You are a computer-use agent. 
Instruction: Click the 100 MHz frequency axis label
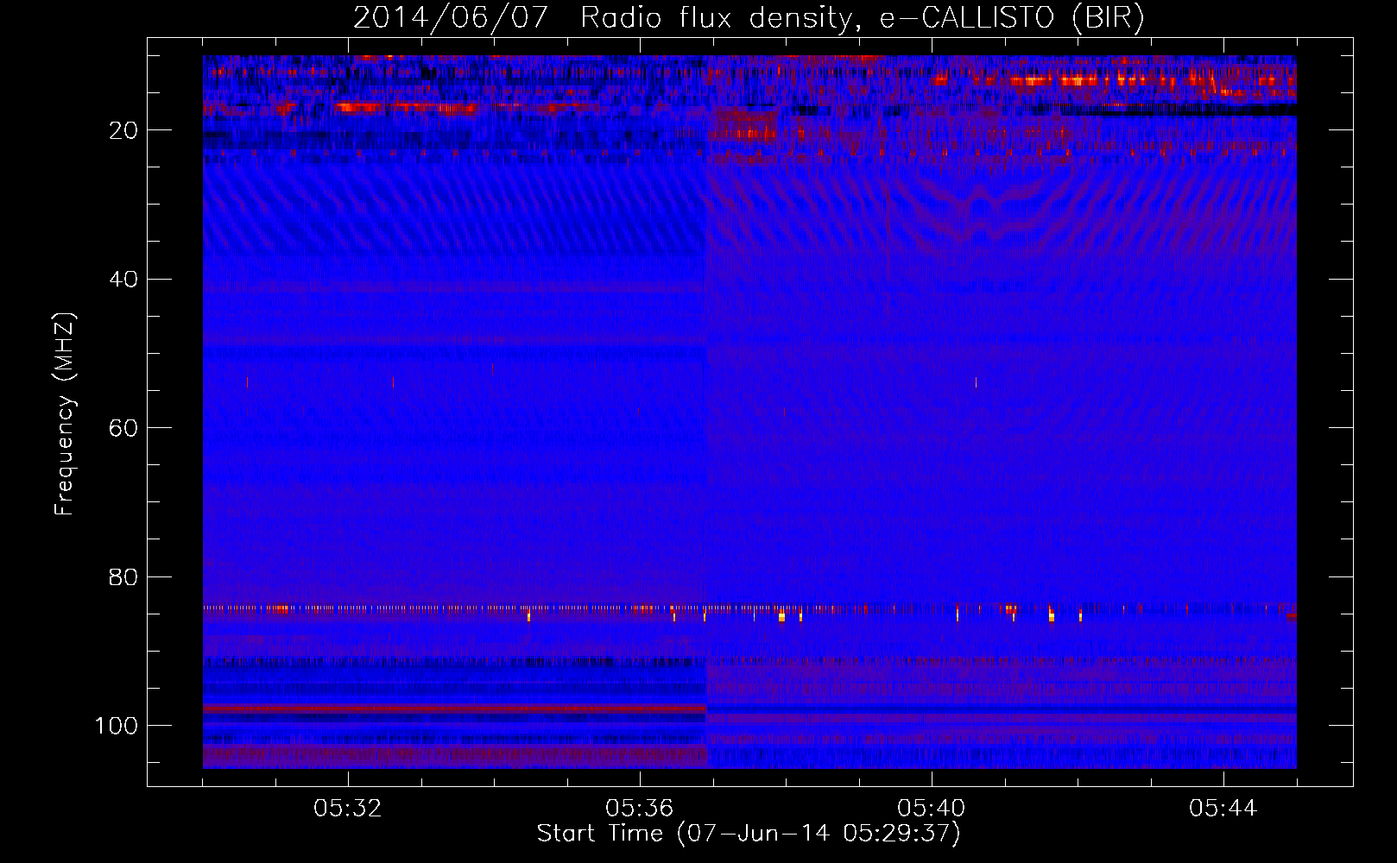[117, 726]
